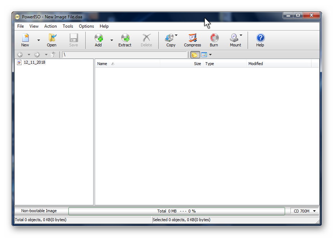Open the Help menu
This screenshot has height=238, width=334.
pos(104,26)
